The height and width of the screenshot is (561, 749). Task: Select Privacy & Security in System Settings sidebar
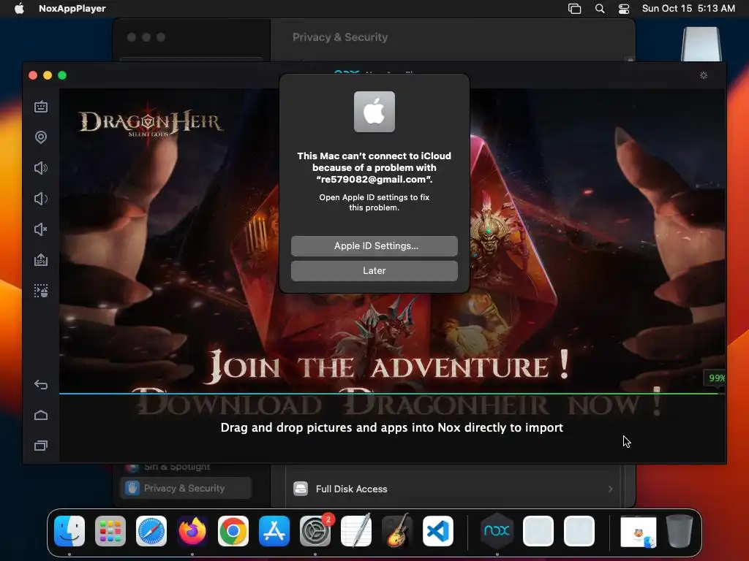[186, 488]
